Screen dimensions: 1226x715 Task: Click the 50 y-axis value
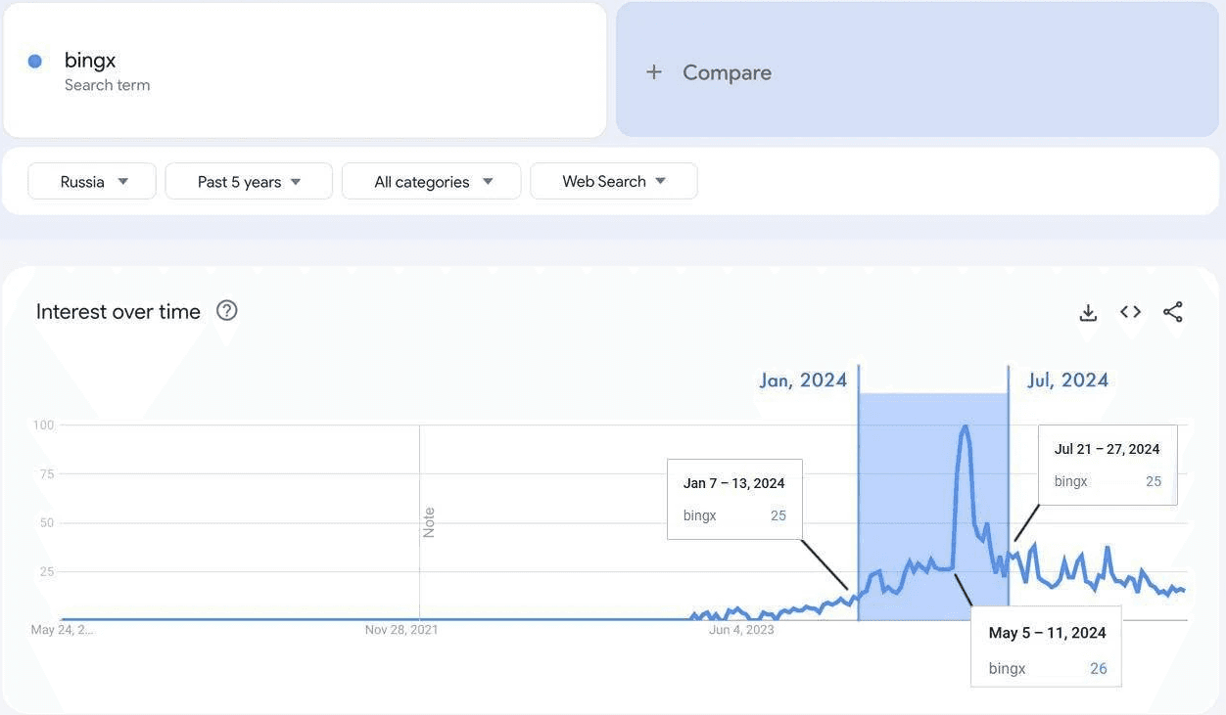coord(46,523)
